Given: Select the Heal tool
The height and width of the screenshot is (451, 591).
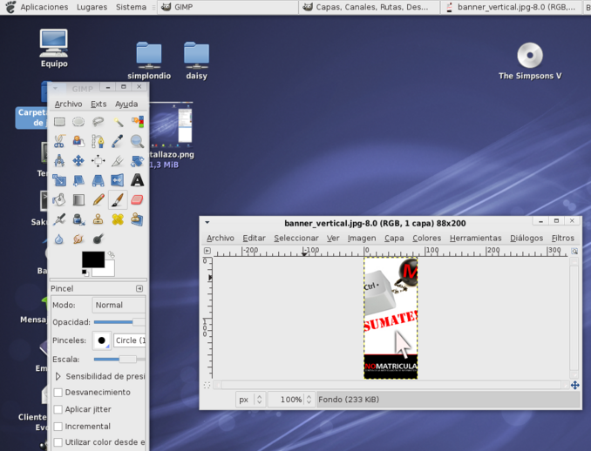Looking at the screenshot, I should tap(118, 219).
